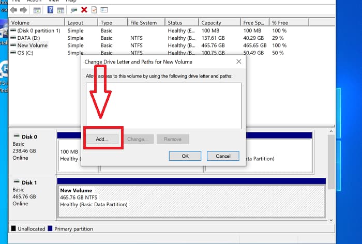Click the Connect/Rescan disk toolbar icon
The width and height of the screenshot is (362, 244).
coord(74,10)
